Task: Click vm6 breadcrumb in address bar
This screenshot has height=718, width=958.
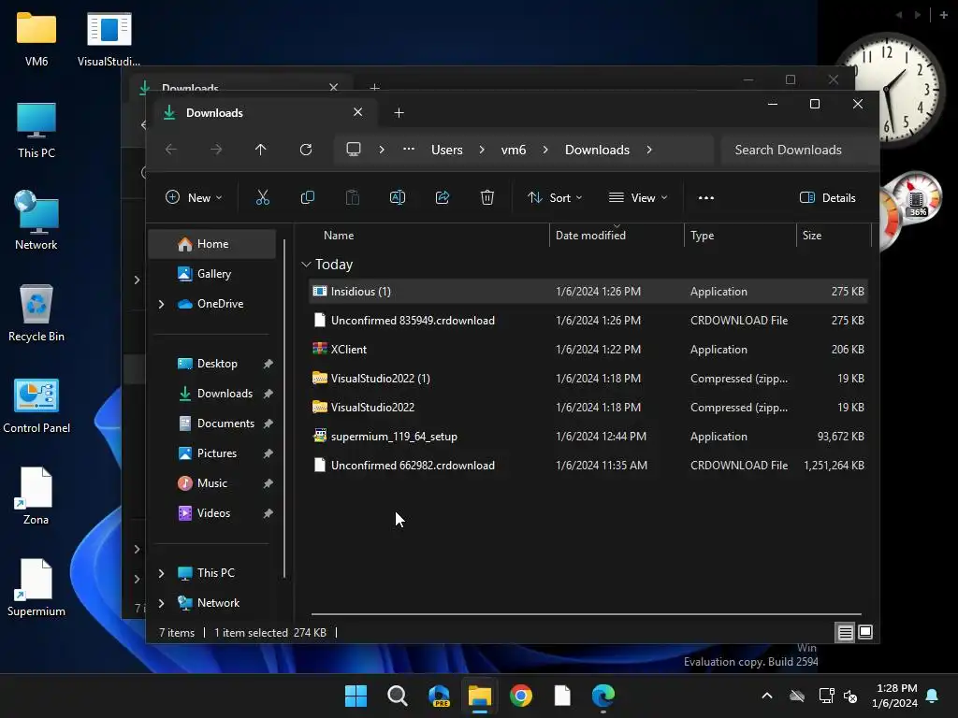Action: 514,150
